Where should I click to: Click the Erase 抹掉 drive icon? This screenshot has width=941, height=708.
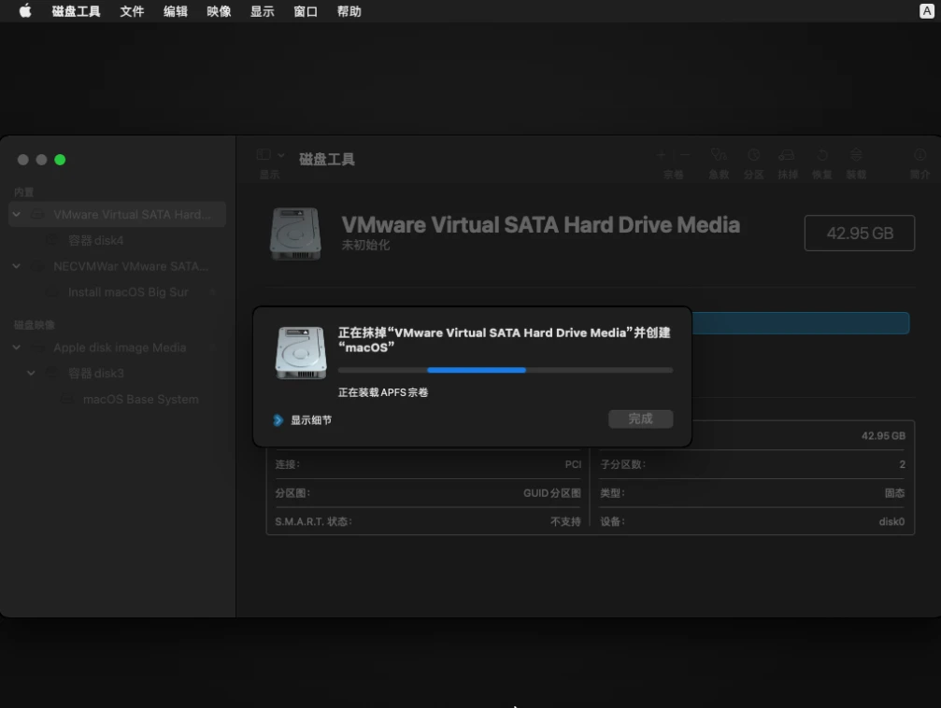(x=787, y=155)
